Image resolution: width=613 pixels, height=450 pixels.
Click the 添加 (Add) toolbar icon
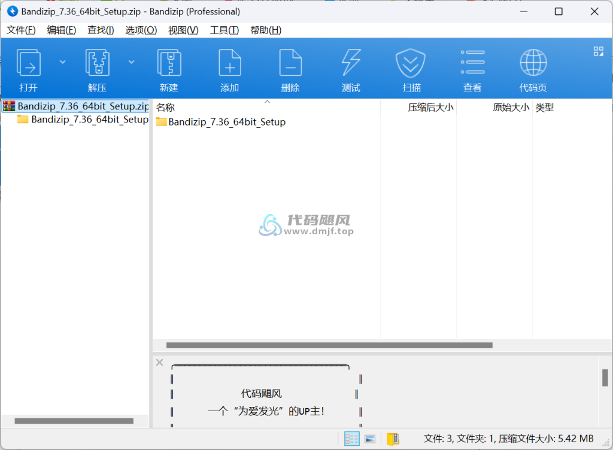[229, 62]
